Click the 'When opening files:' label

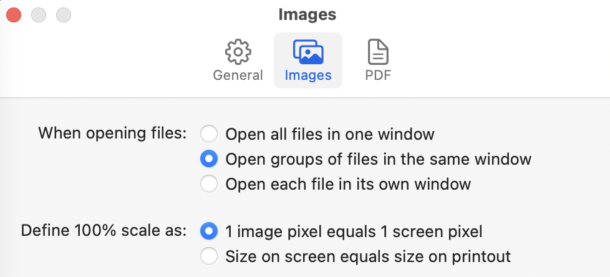click(112, 133)
